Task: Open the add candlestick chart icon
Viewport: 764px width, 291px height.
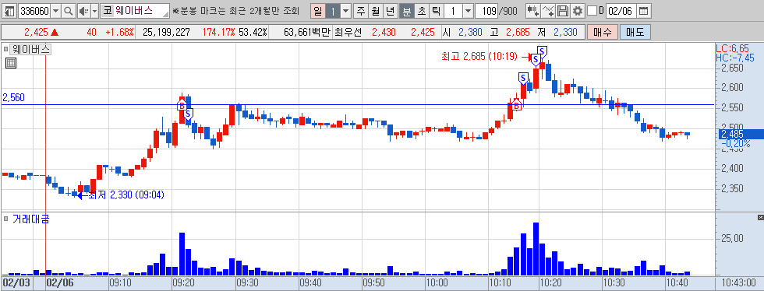Action: pyautogui.click(x=533, y=10)
